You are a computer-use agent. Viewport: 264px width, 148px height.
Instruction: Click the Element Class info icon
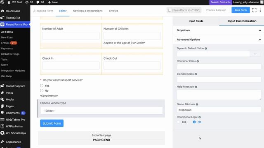196,74
